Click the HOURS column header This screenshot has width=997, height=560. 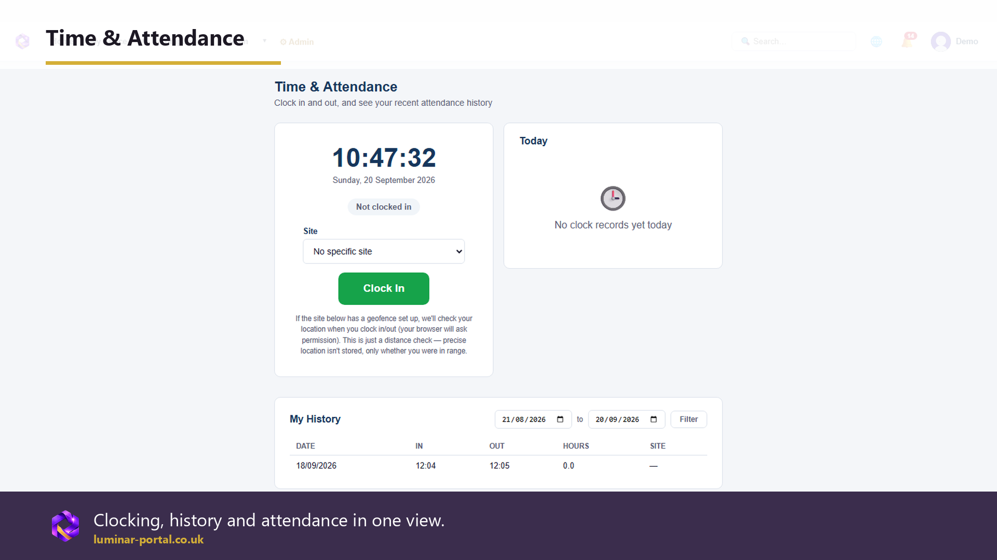point(576,446)
